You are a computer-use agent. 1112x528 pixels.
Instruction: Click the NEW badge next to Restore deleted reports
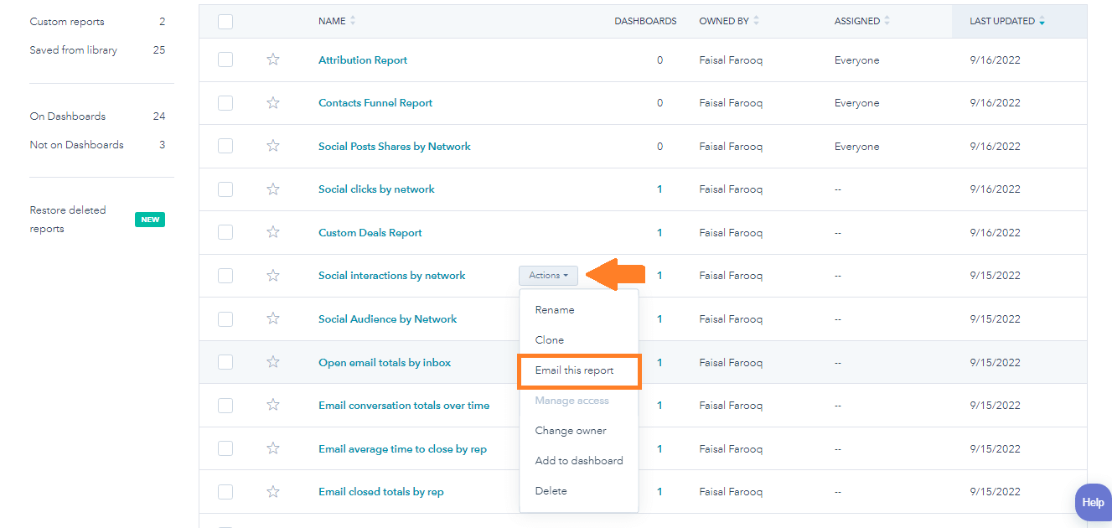[149, 220]
